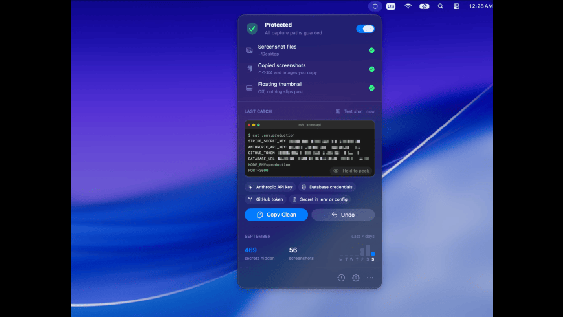Click the shield app icon in menu bar
The width and height of the screenshot is (563, 317).
375,6
